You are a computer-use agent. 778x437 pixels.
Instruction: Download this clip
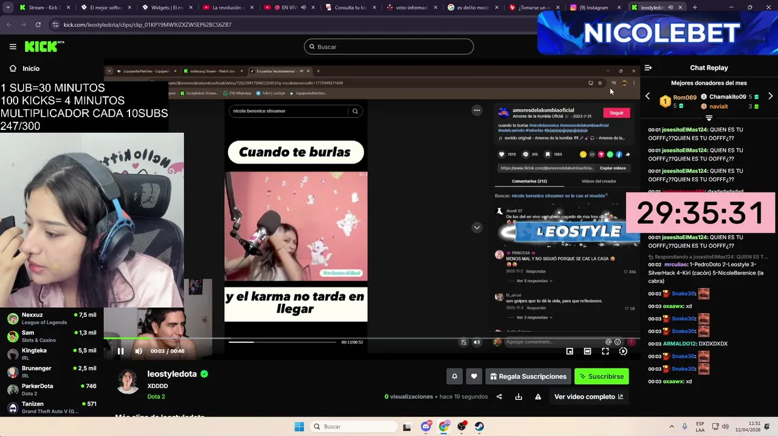[x=518, y=397]
